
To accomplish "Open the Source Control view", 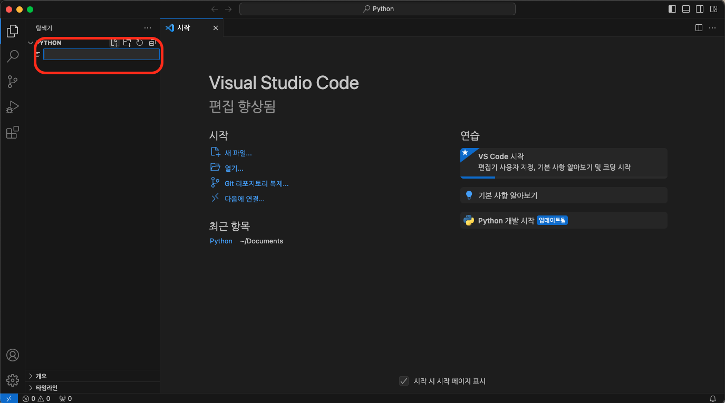I will (x=13, y=82).
